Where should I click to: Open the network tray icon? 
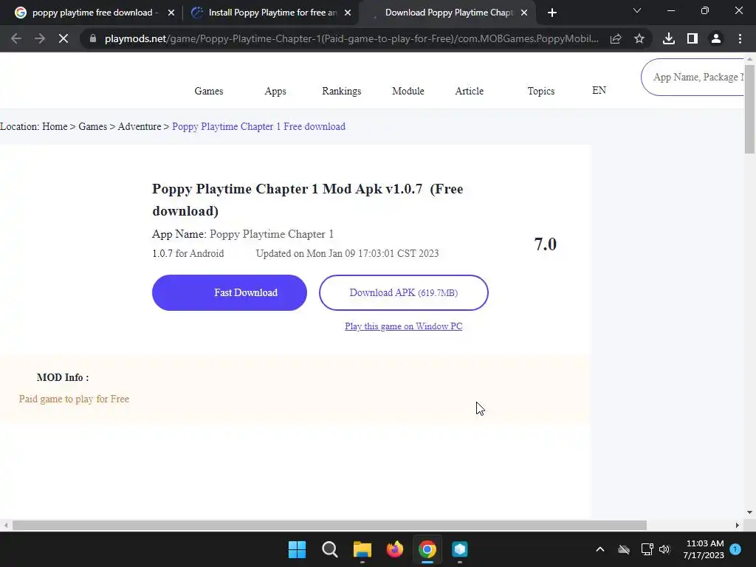[647, 549]
